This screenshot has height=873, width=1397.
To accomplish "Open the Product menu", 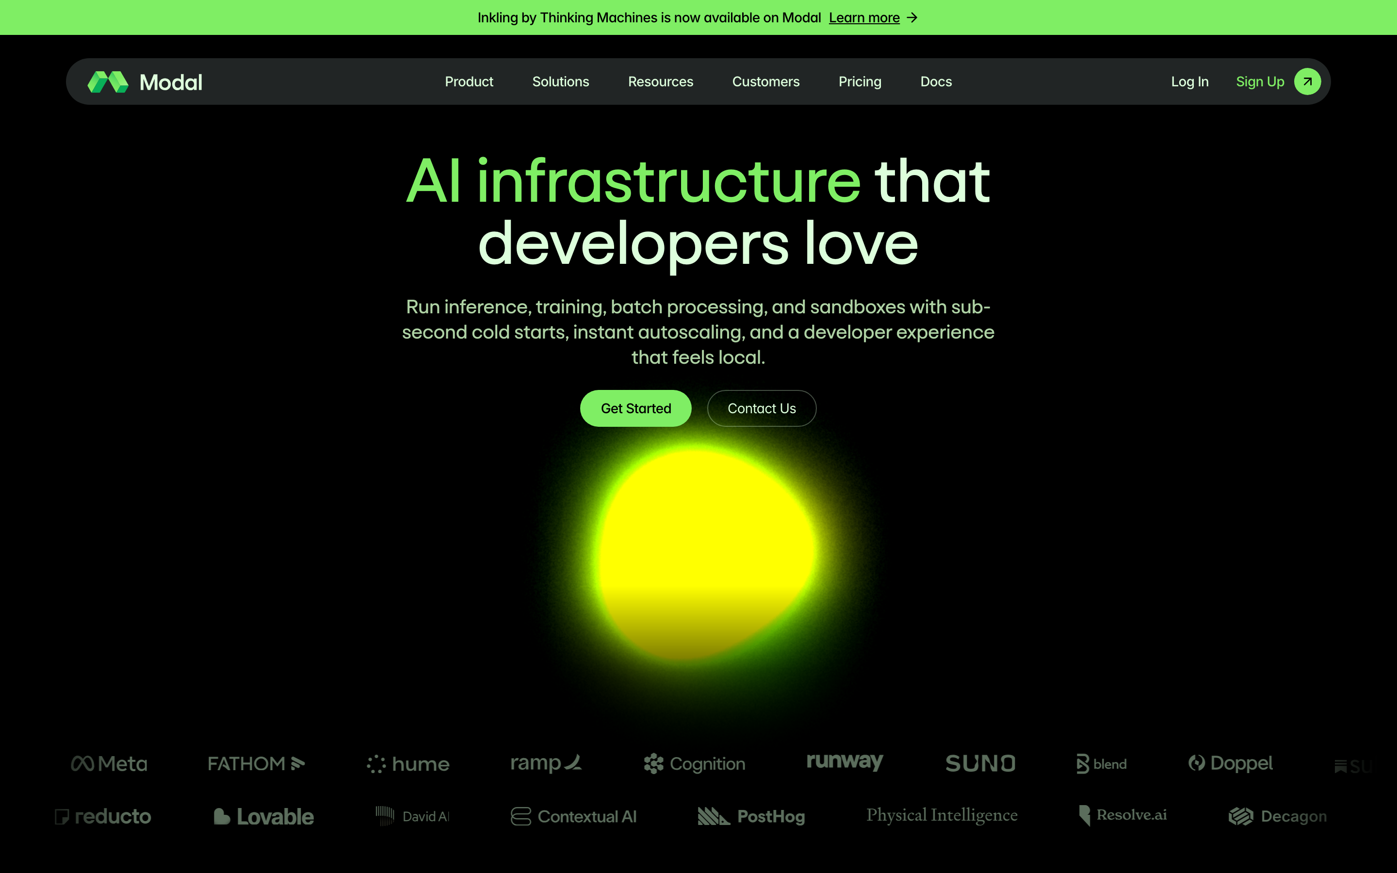I will tap(469, 81).
